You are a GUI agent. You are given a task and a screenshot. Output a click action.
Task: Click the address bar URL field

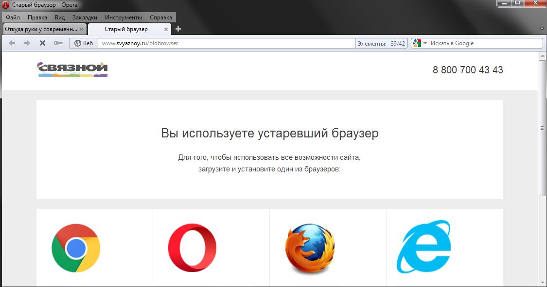click(x=227, y=43)
